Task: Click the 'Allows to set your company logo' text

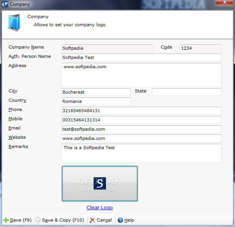Action: pos(70,25)
